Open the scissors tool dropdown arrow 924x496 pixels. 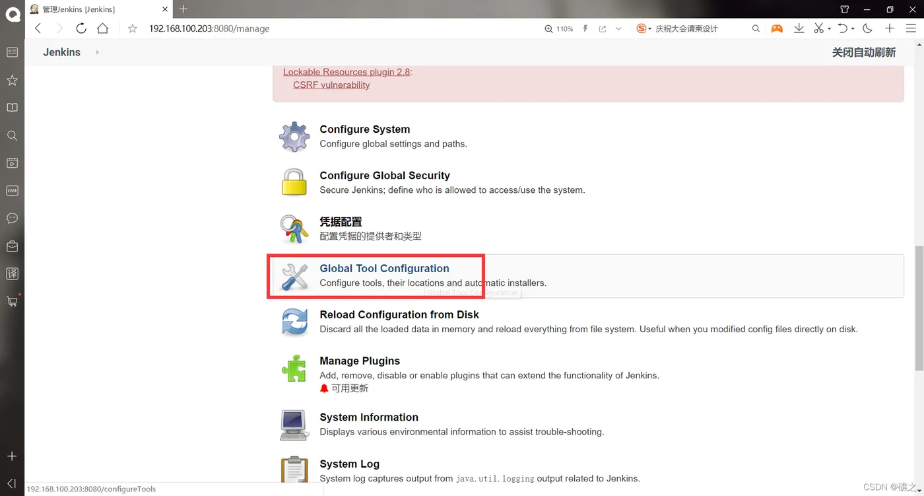[x=829, y=29]
